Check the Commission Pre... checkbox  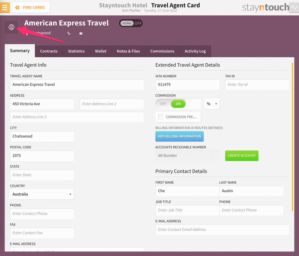(x=161, y=117)
